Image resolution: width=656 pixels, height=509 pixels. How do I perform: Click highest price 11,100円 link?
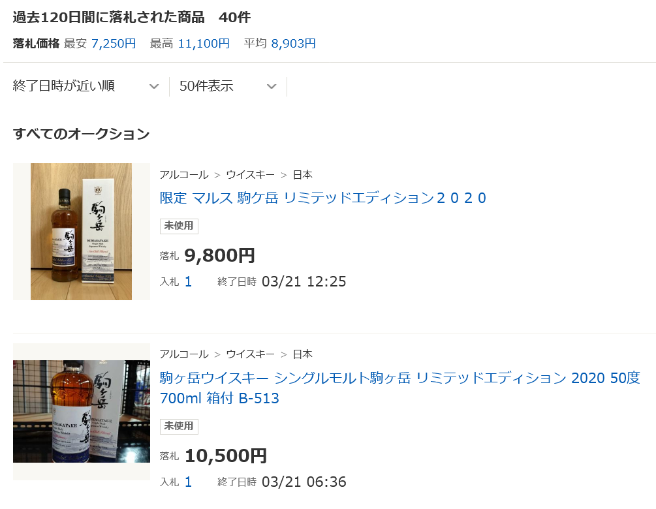coord(204,44)
